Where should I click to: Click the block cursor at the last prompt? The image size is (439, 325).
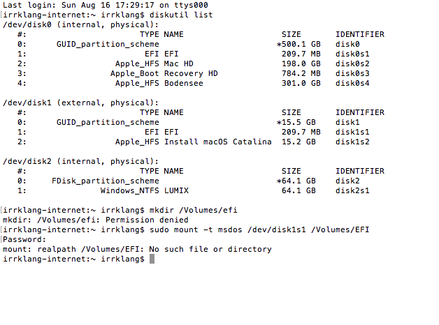[152, 259]
